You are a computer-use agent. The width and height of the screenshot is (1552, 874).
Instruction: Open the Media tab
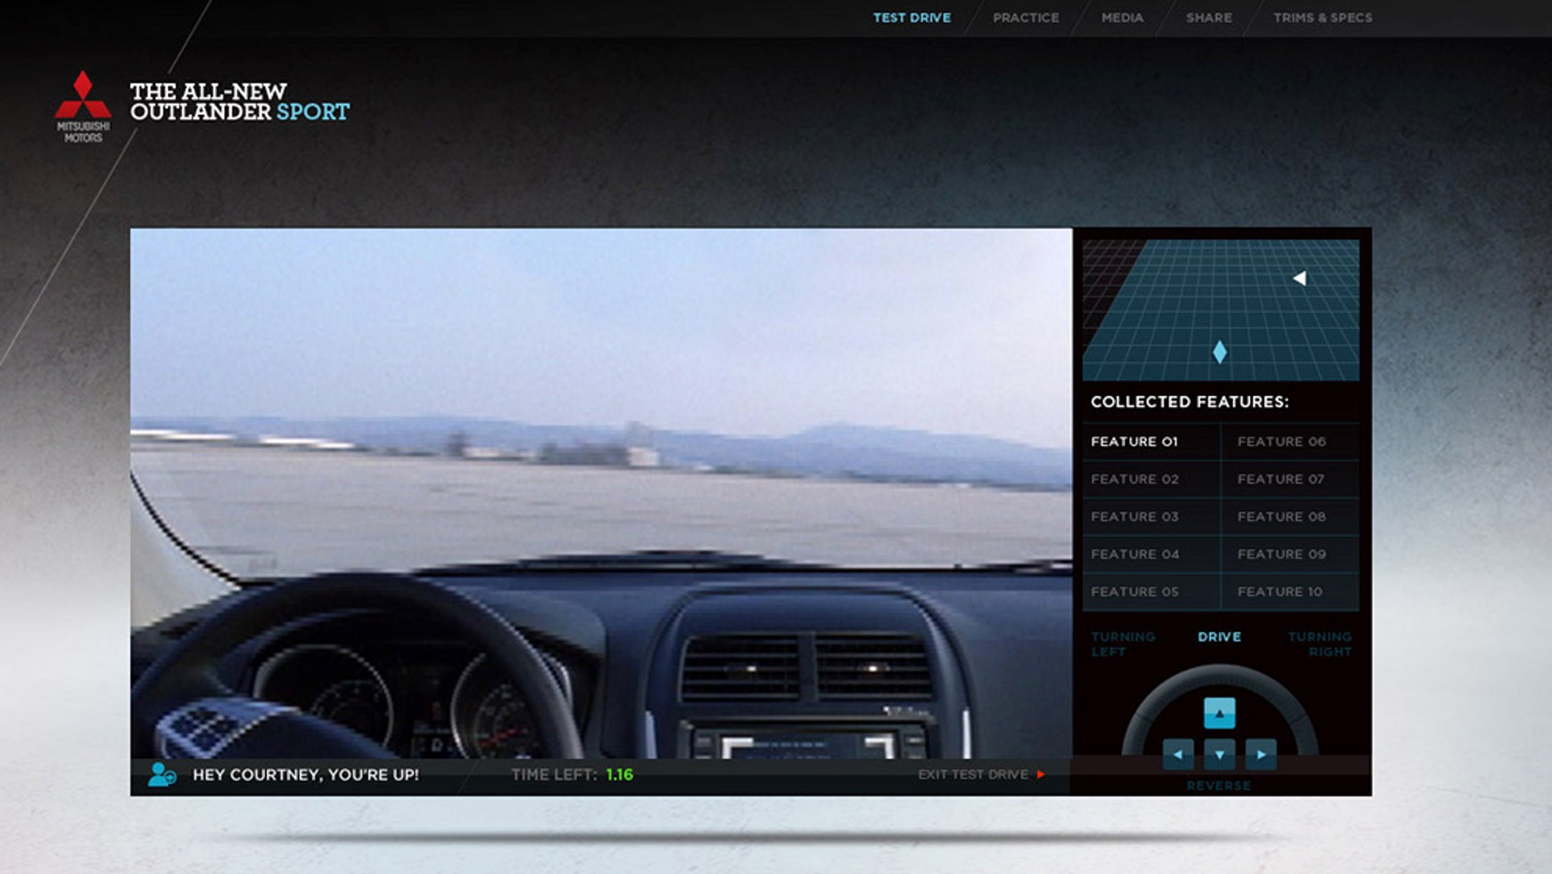pyautogui.click(x=1122, y=18)
